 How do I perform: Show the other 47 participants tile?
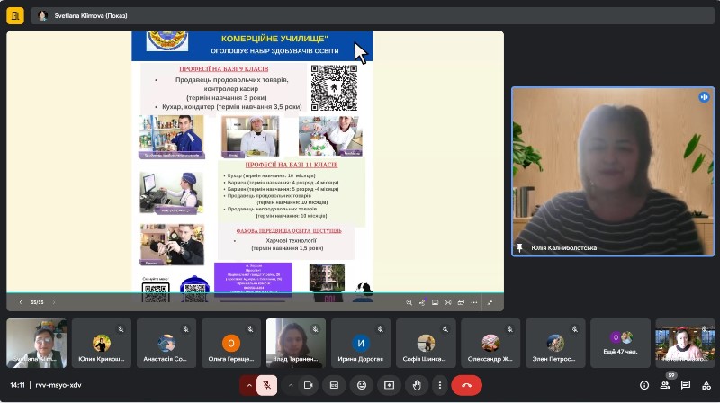tap(620, 344)
